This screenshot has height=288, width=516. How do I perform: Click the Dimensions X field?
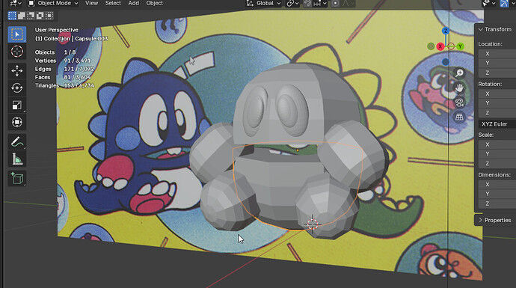coord(497,185)
